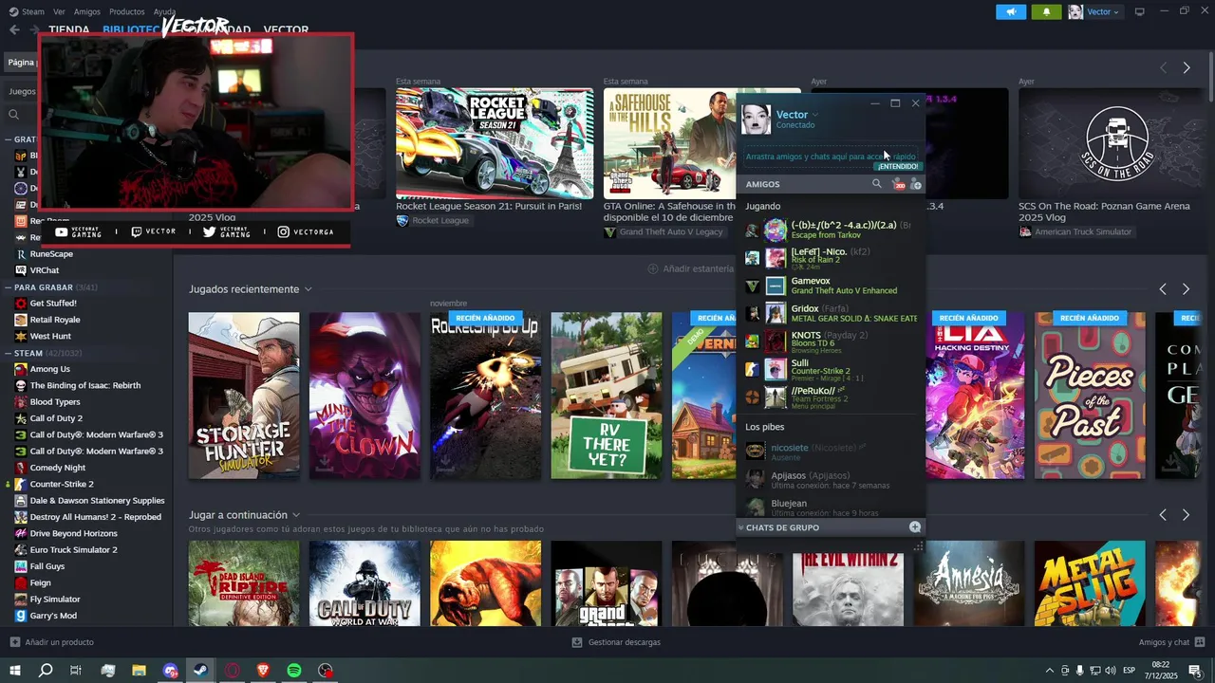Click the Gestionar descargas download icon
The image size is (1215, 683).
pos(577,642)
